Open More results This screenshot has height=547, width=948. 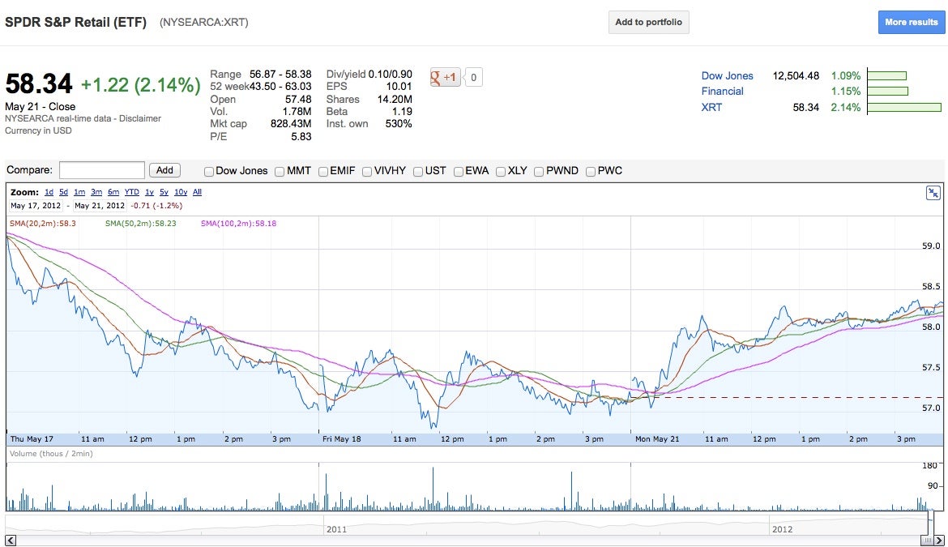[911, 23]
